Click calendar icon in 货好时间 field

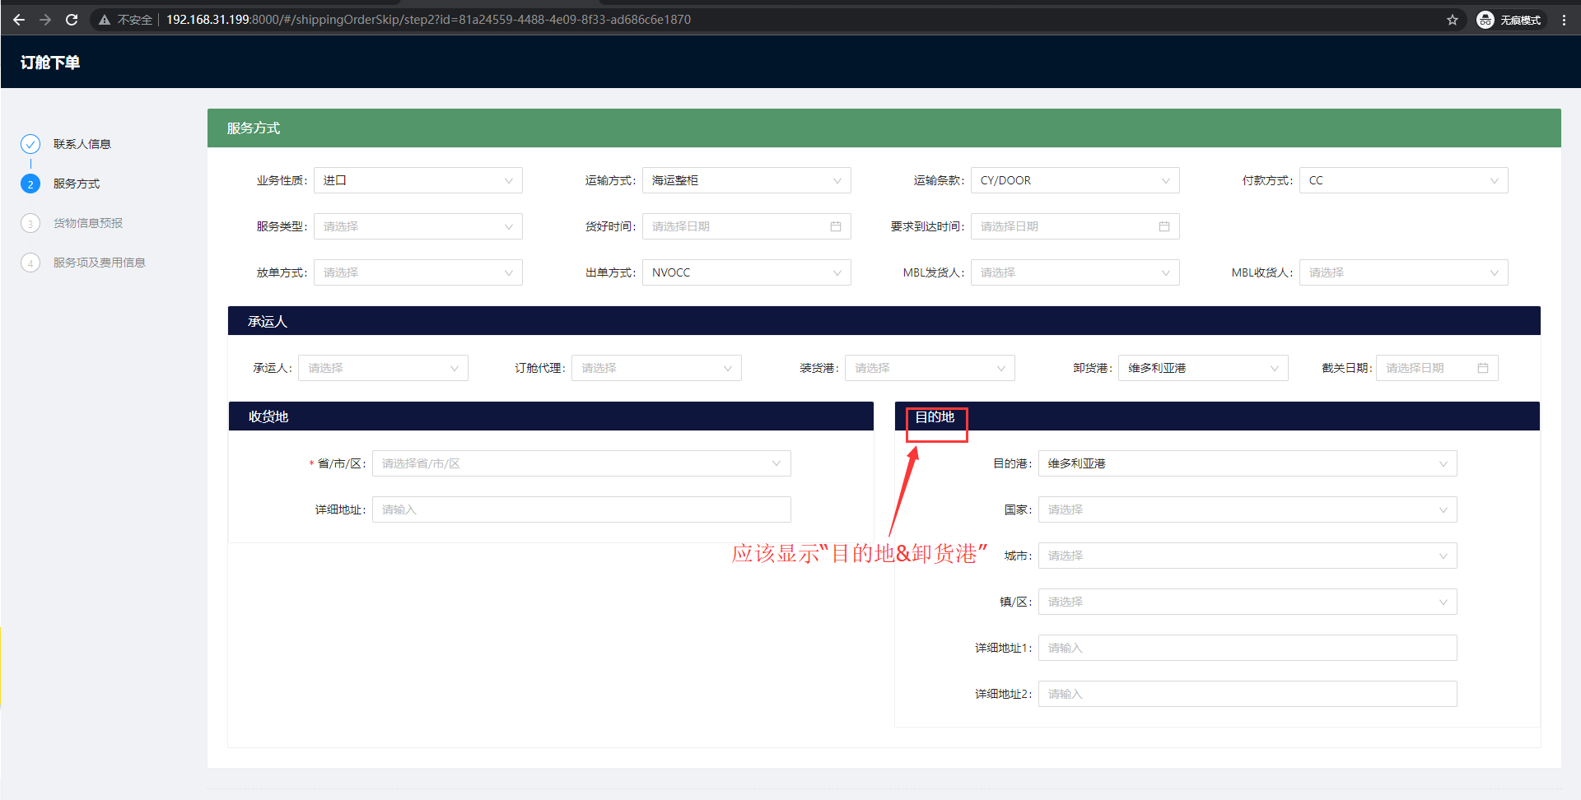(x=836, y=226)
